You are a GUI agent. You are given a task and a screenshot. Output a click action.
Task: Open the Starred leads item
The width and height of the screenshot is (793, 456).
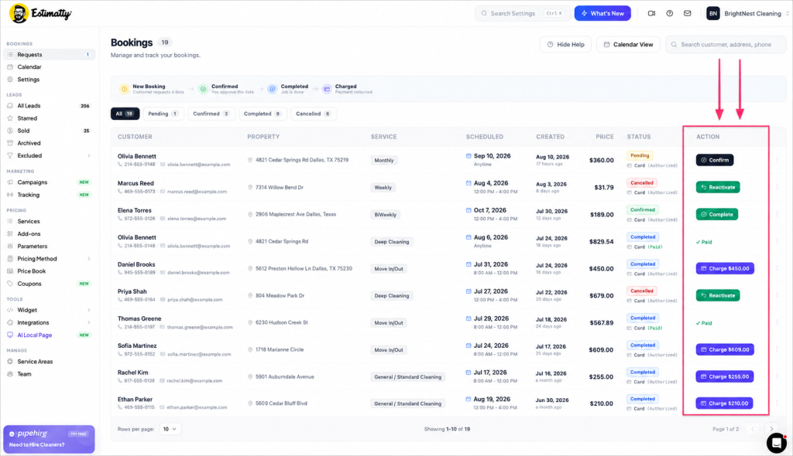27,118
